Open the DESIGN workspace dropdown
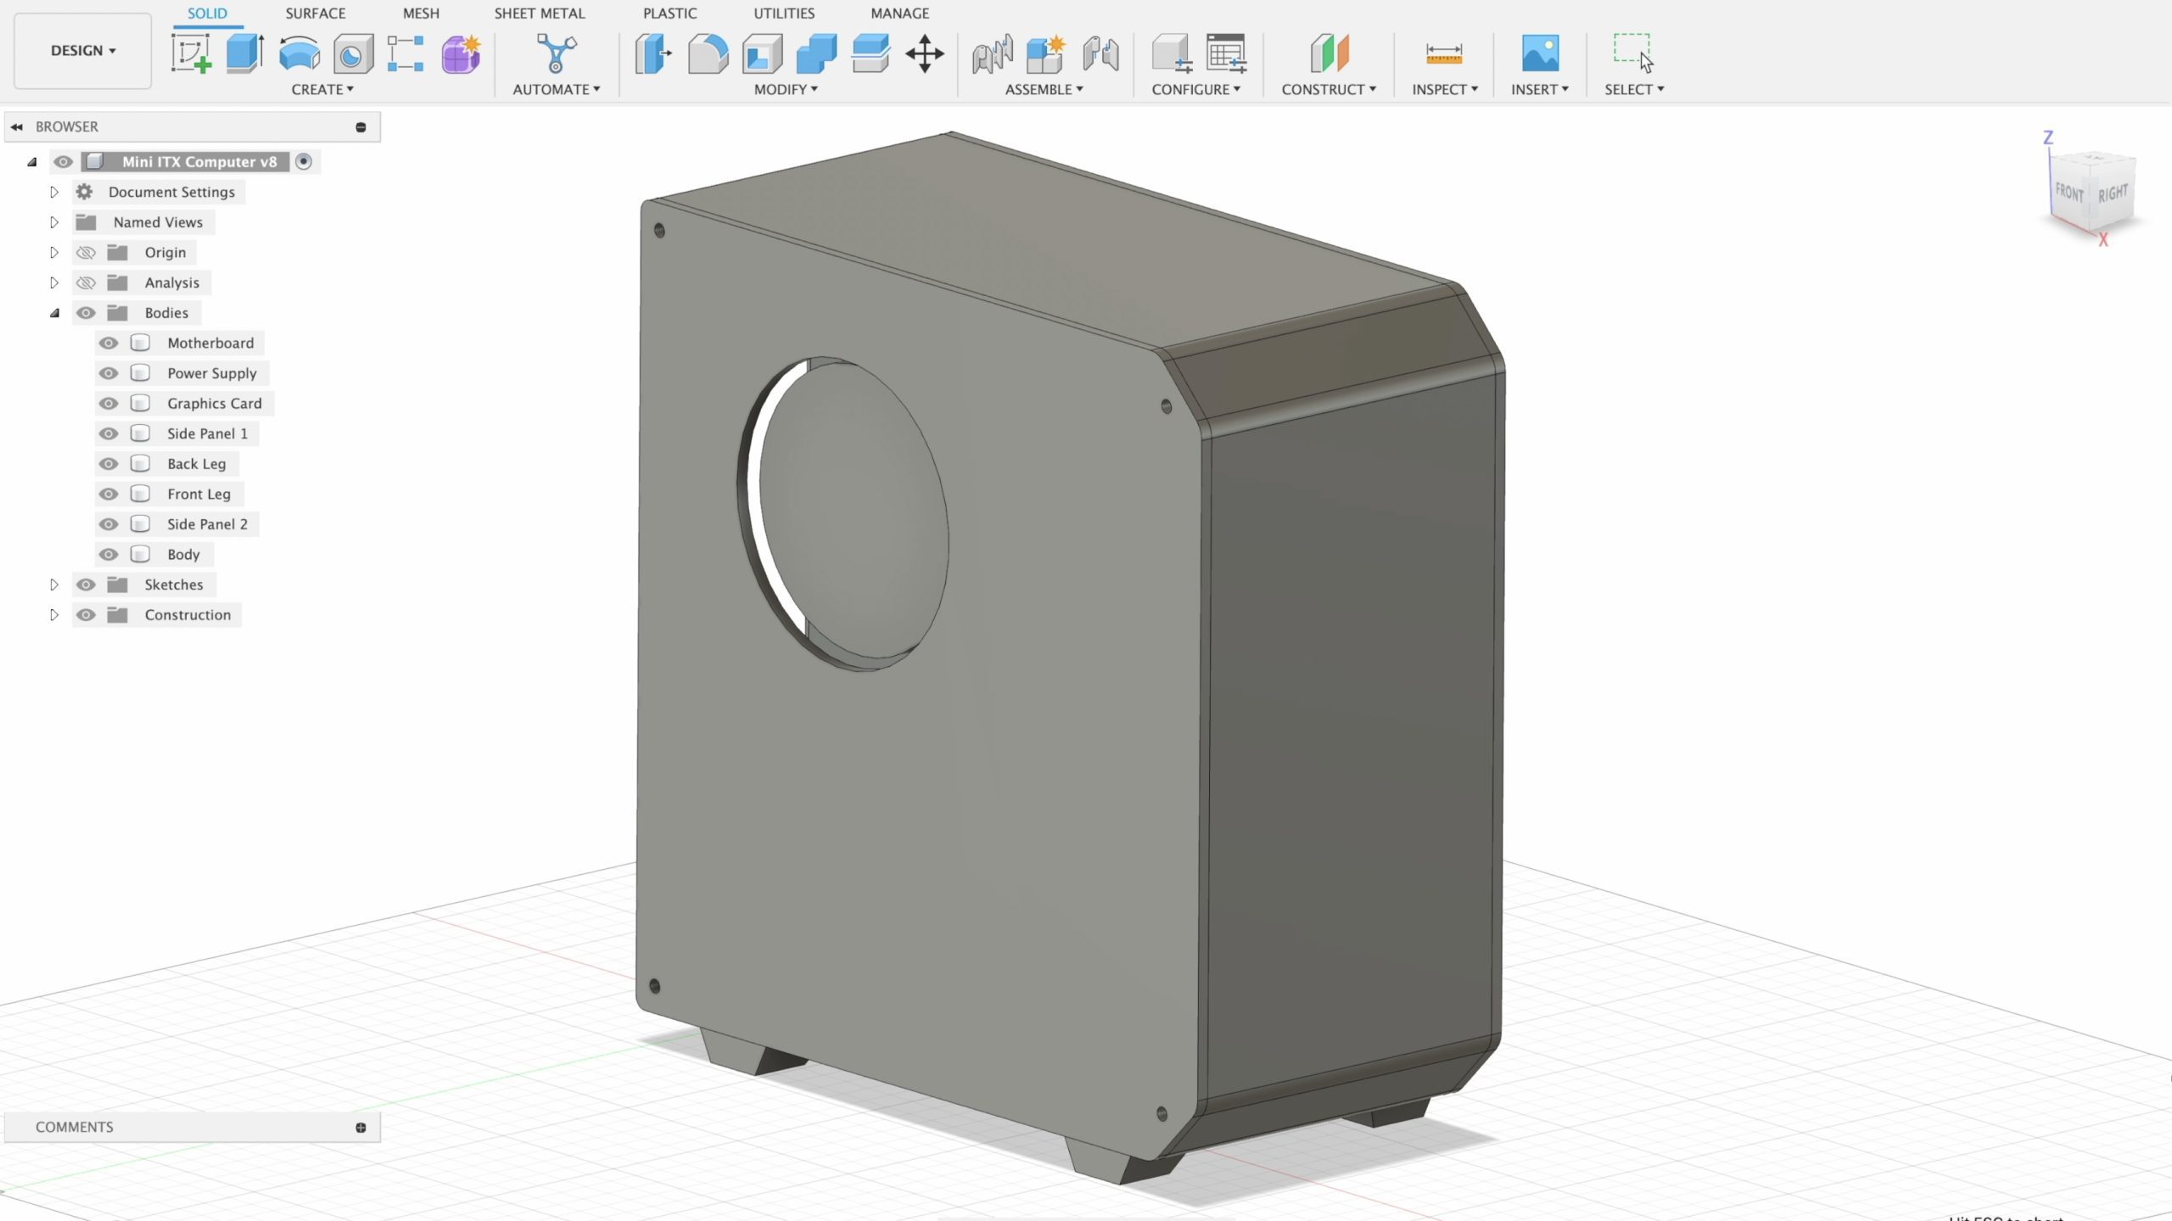 coord(82,51)
